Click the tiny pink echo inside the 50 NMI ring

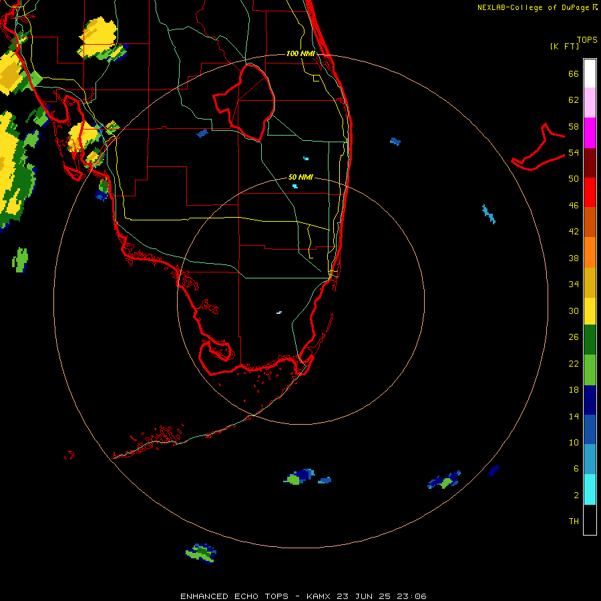point(279,313)
